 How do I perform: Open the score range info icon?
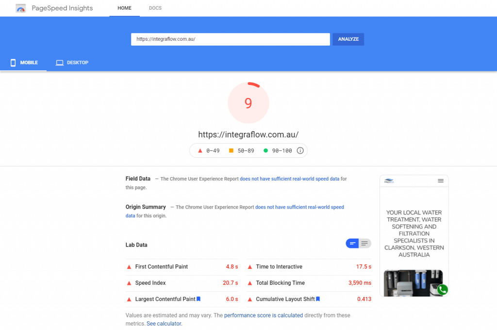tap(300, 150)
